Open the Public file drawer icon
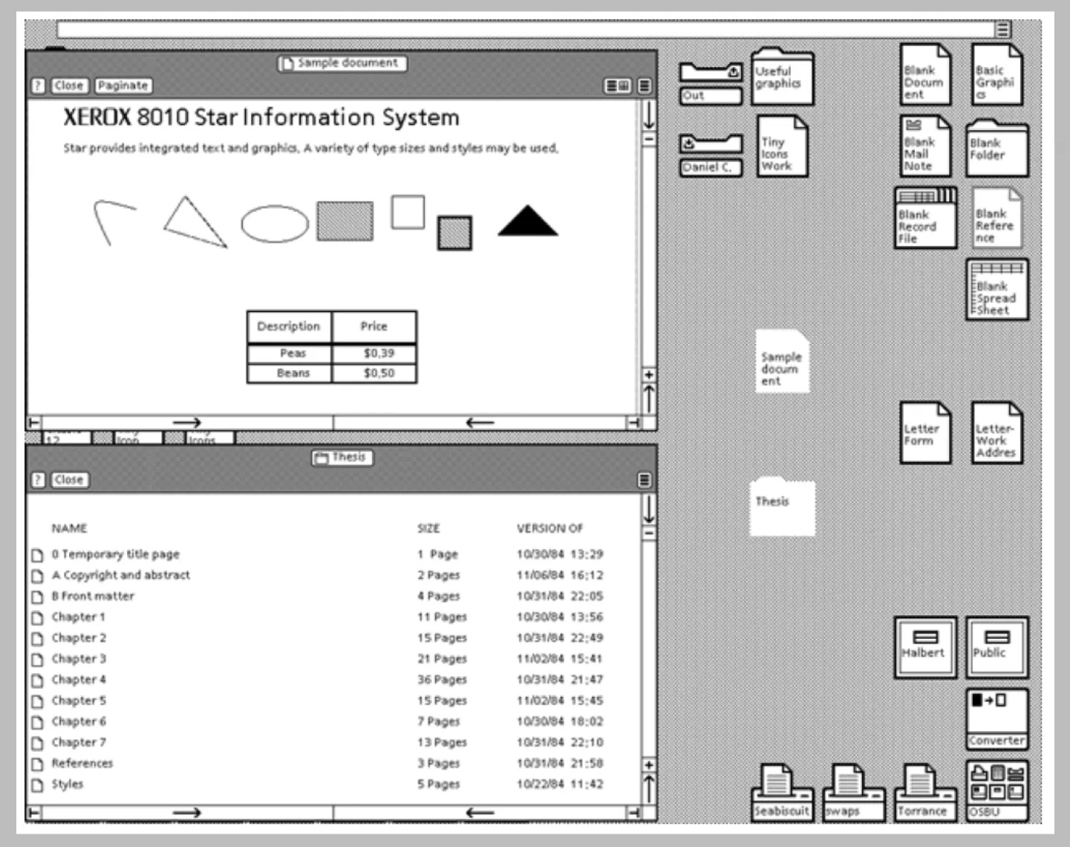The width and height of the screenshot is (1070, 847). (997, 647)
